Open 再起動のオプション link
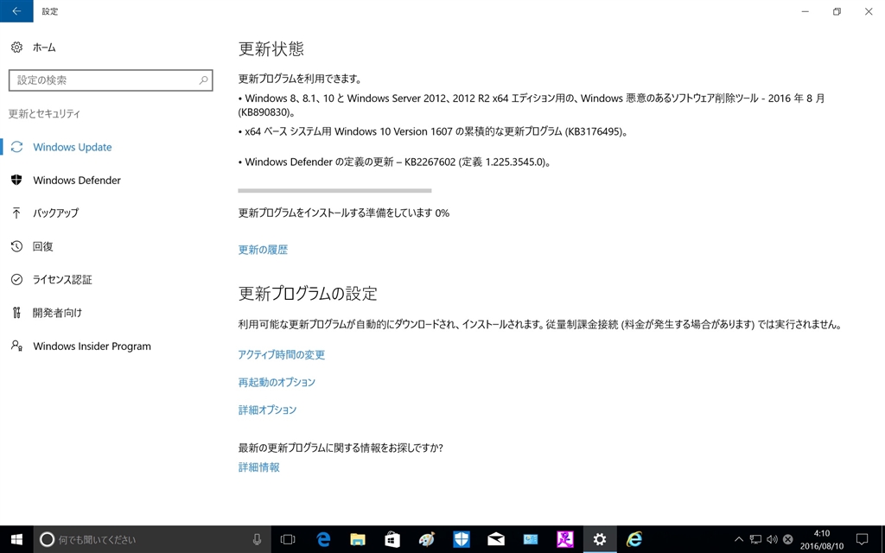The width and height of the screenshot is (885, 553). [x=277, y=383]
